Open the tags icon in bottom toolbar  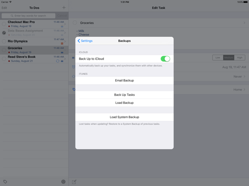5,182
